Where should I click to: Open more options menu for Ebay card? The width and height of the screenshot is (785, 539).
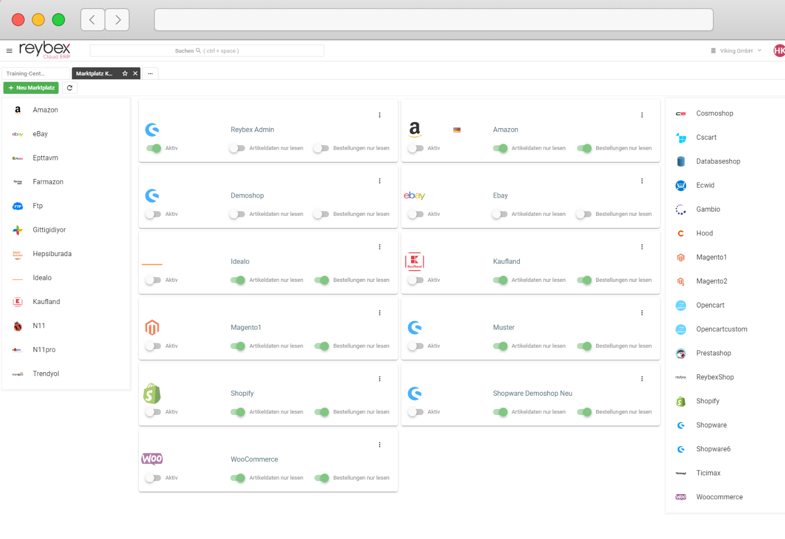coord(642,181)
